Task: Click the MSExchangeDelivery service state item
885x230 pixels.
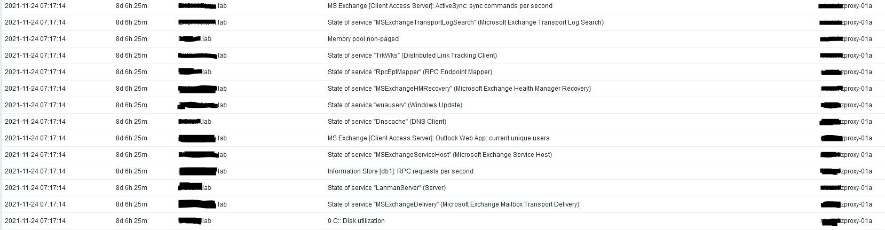Action: (x=453, y=204)
